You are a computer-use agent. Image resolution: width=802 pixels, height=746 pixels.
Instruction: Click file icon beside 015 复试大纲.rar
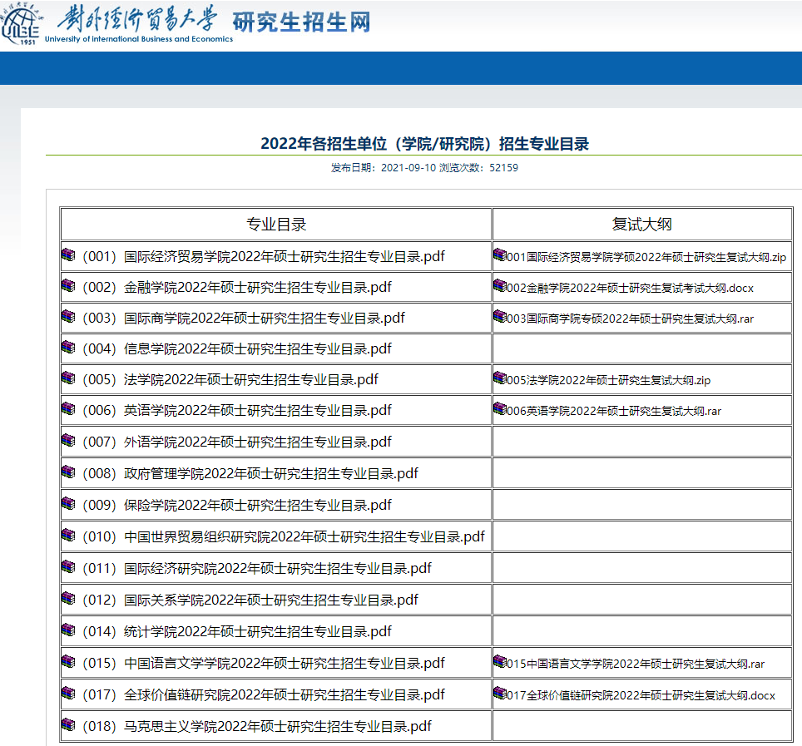tap(500, 662)
